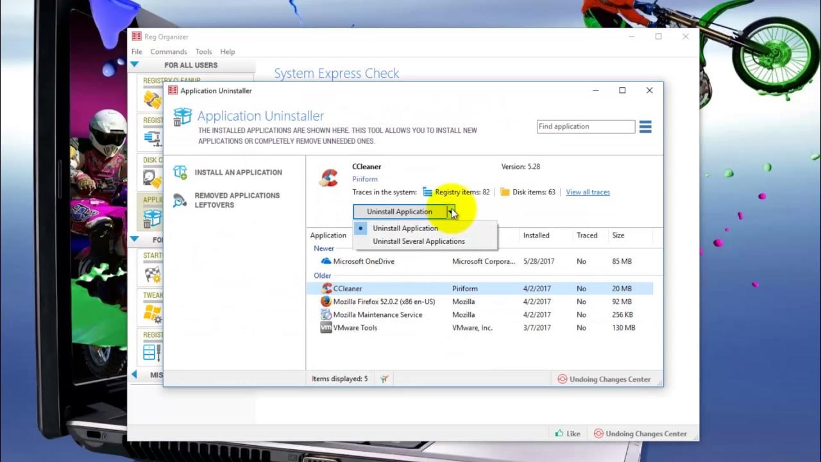Click inside the Find application search field

coord(586,126)
